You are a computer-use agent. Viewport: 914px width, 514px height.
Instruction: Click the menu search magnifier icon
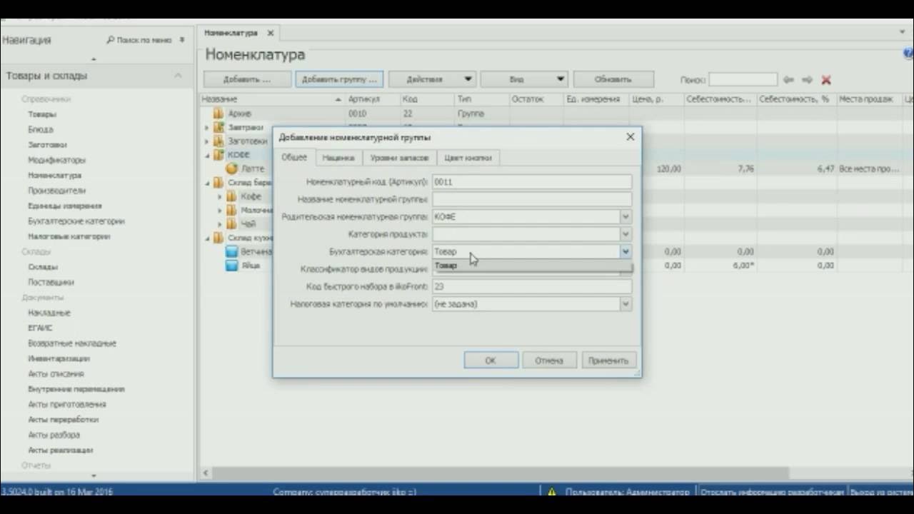(111, 40)
